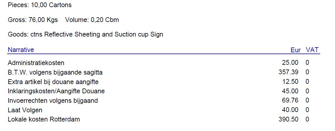
Task: Click the Narrative column header
Action: [21, 50]
